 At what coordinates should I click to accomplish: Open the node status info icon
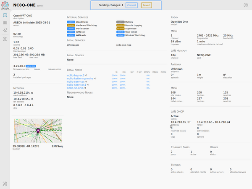(5, 14)
